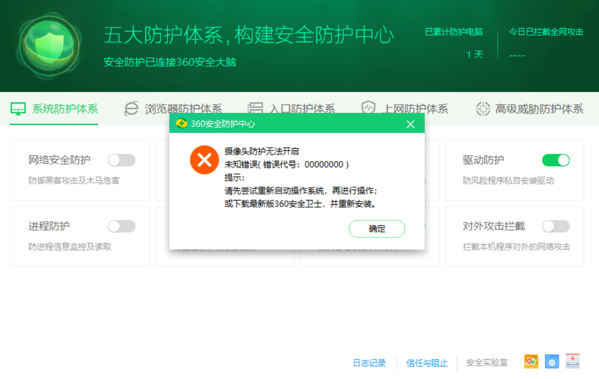Click 拦截本机程序对外的网络攻击 description
599x379 pixels.
click(516, 247)
